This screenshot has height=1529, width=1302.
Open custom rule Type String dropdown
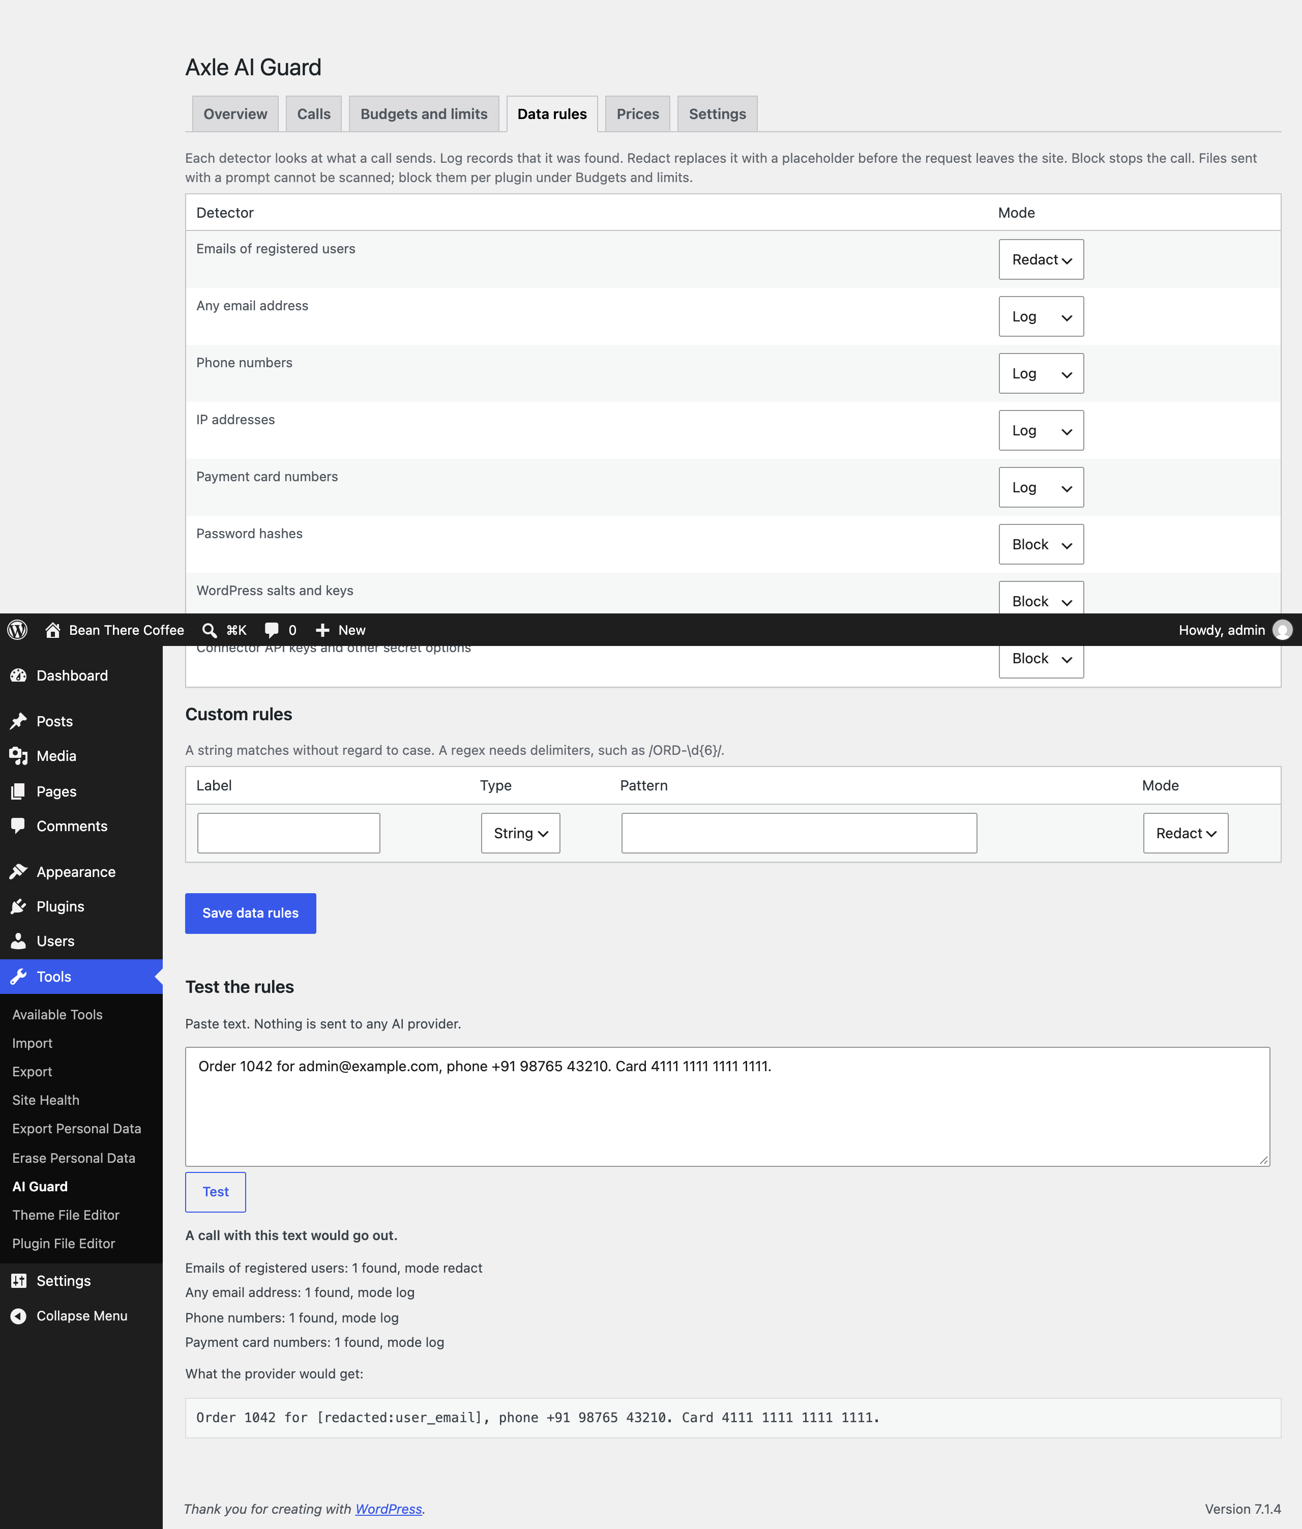click(520, 833)
